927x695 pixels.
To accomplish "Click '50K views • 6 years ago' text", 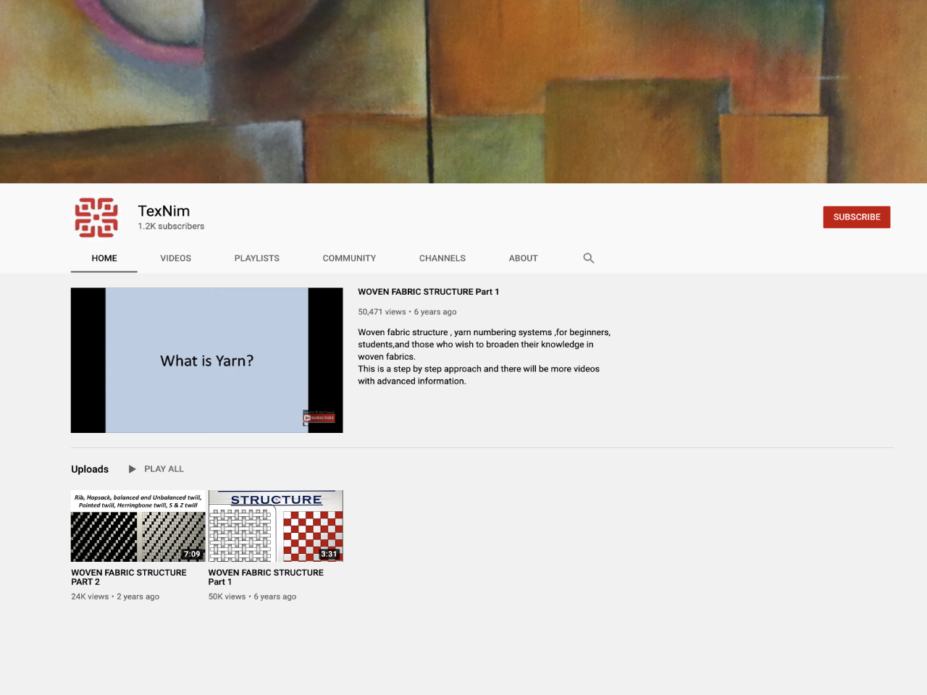I will tap(252, 597).
